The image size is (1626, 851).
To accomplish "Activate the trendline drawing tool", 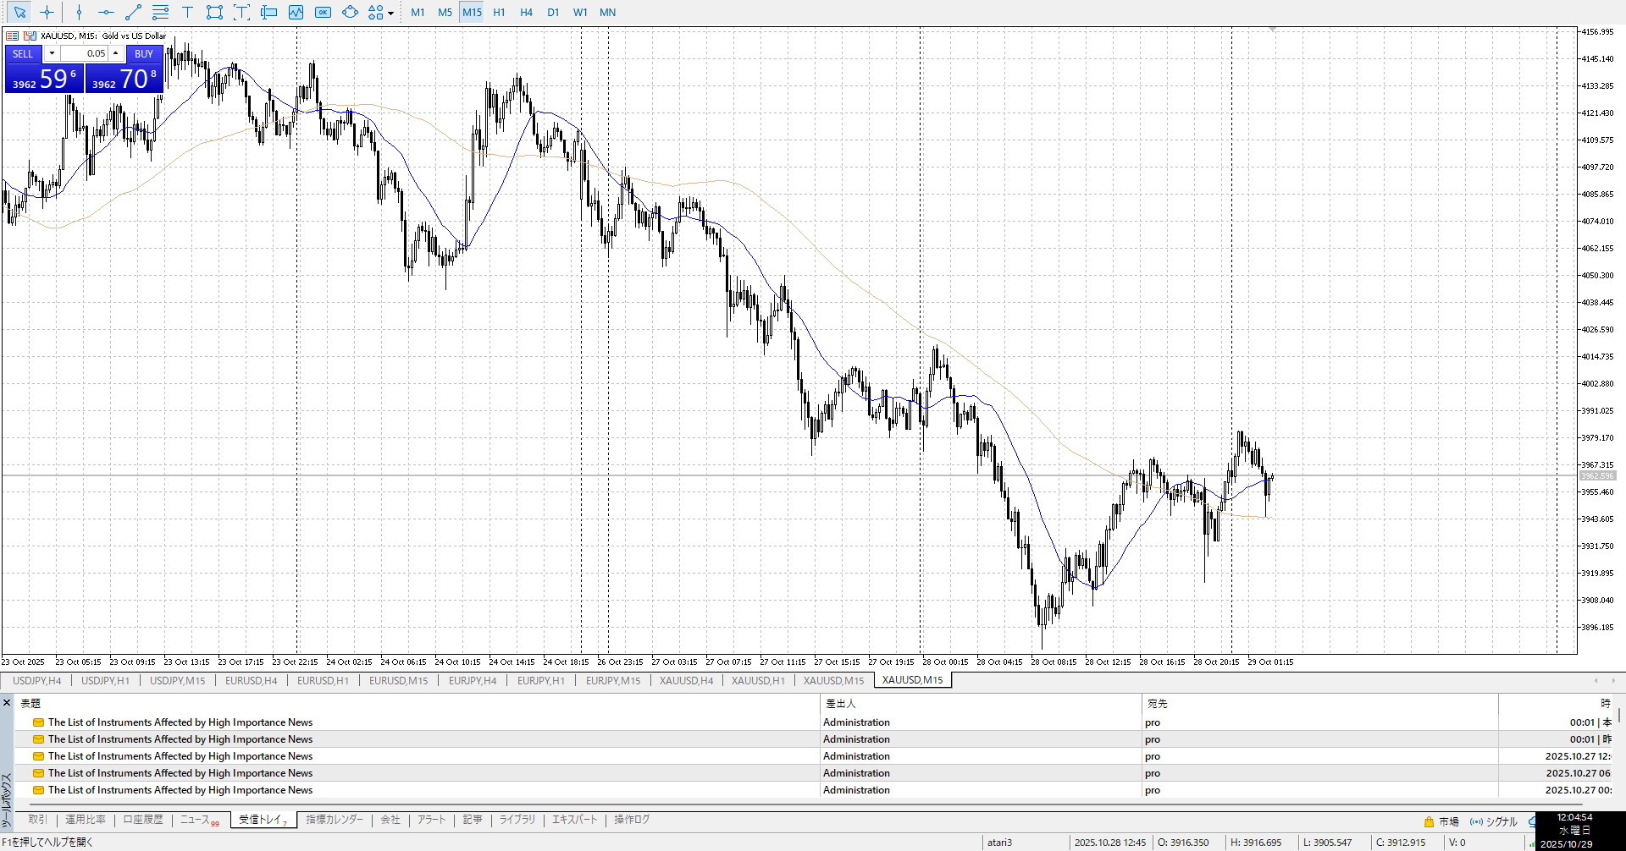I will click(x=133, y=12).
